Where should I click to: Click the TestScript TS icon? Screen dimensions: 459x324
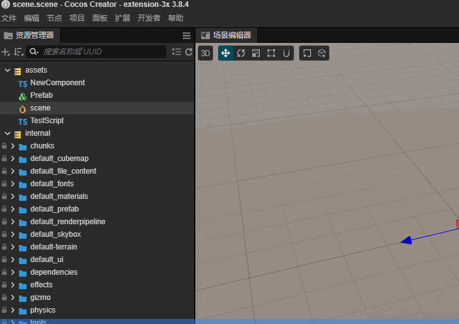[23, 122]
